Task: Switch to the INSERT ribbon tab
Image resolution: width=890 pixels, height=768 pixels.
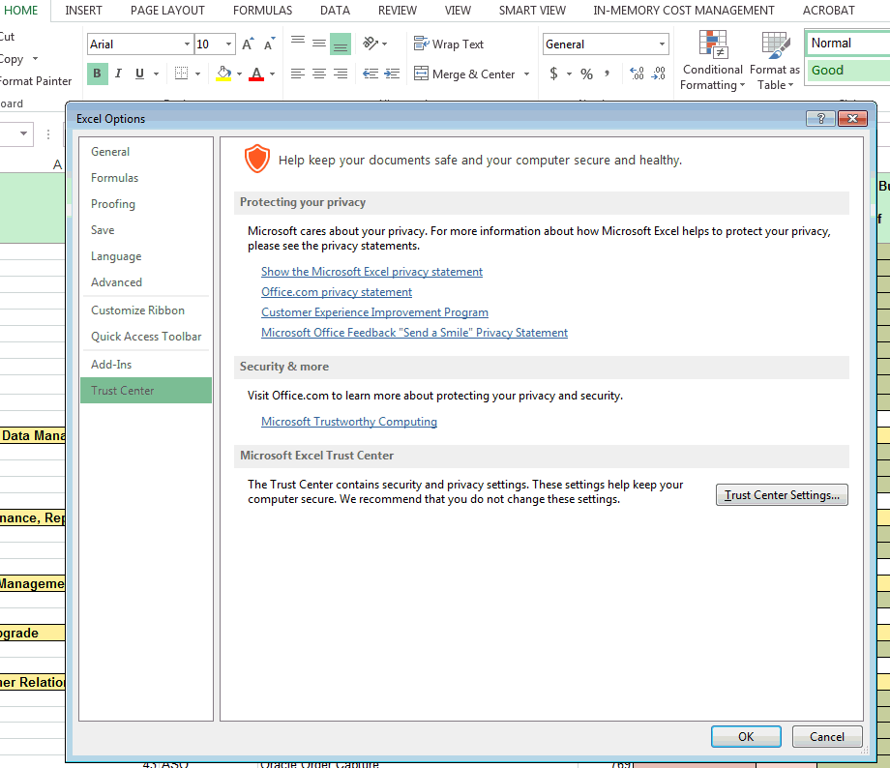Action: coord(83,11)
